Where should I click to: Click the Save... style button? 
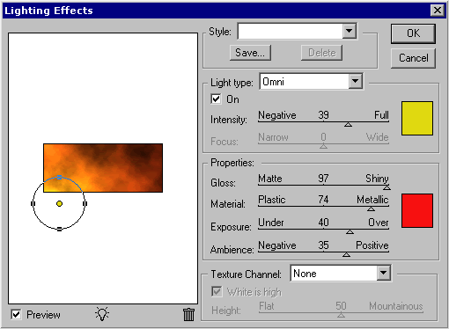coord(250,53)
